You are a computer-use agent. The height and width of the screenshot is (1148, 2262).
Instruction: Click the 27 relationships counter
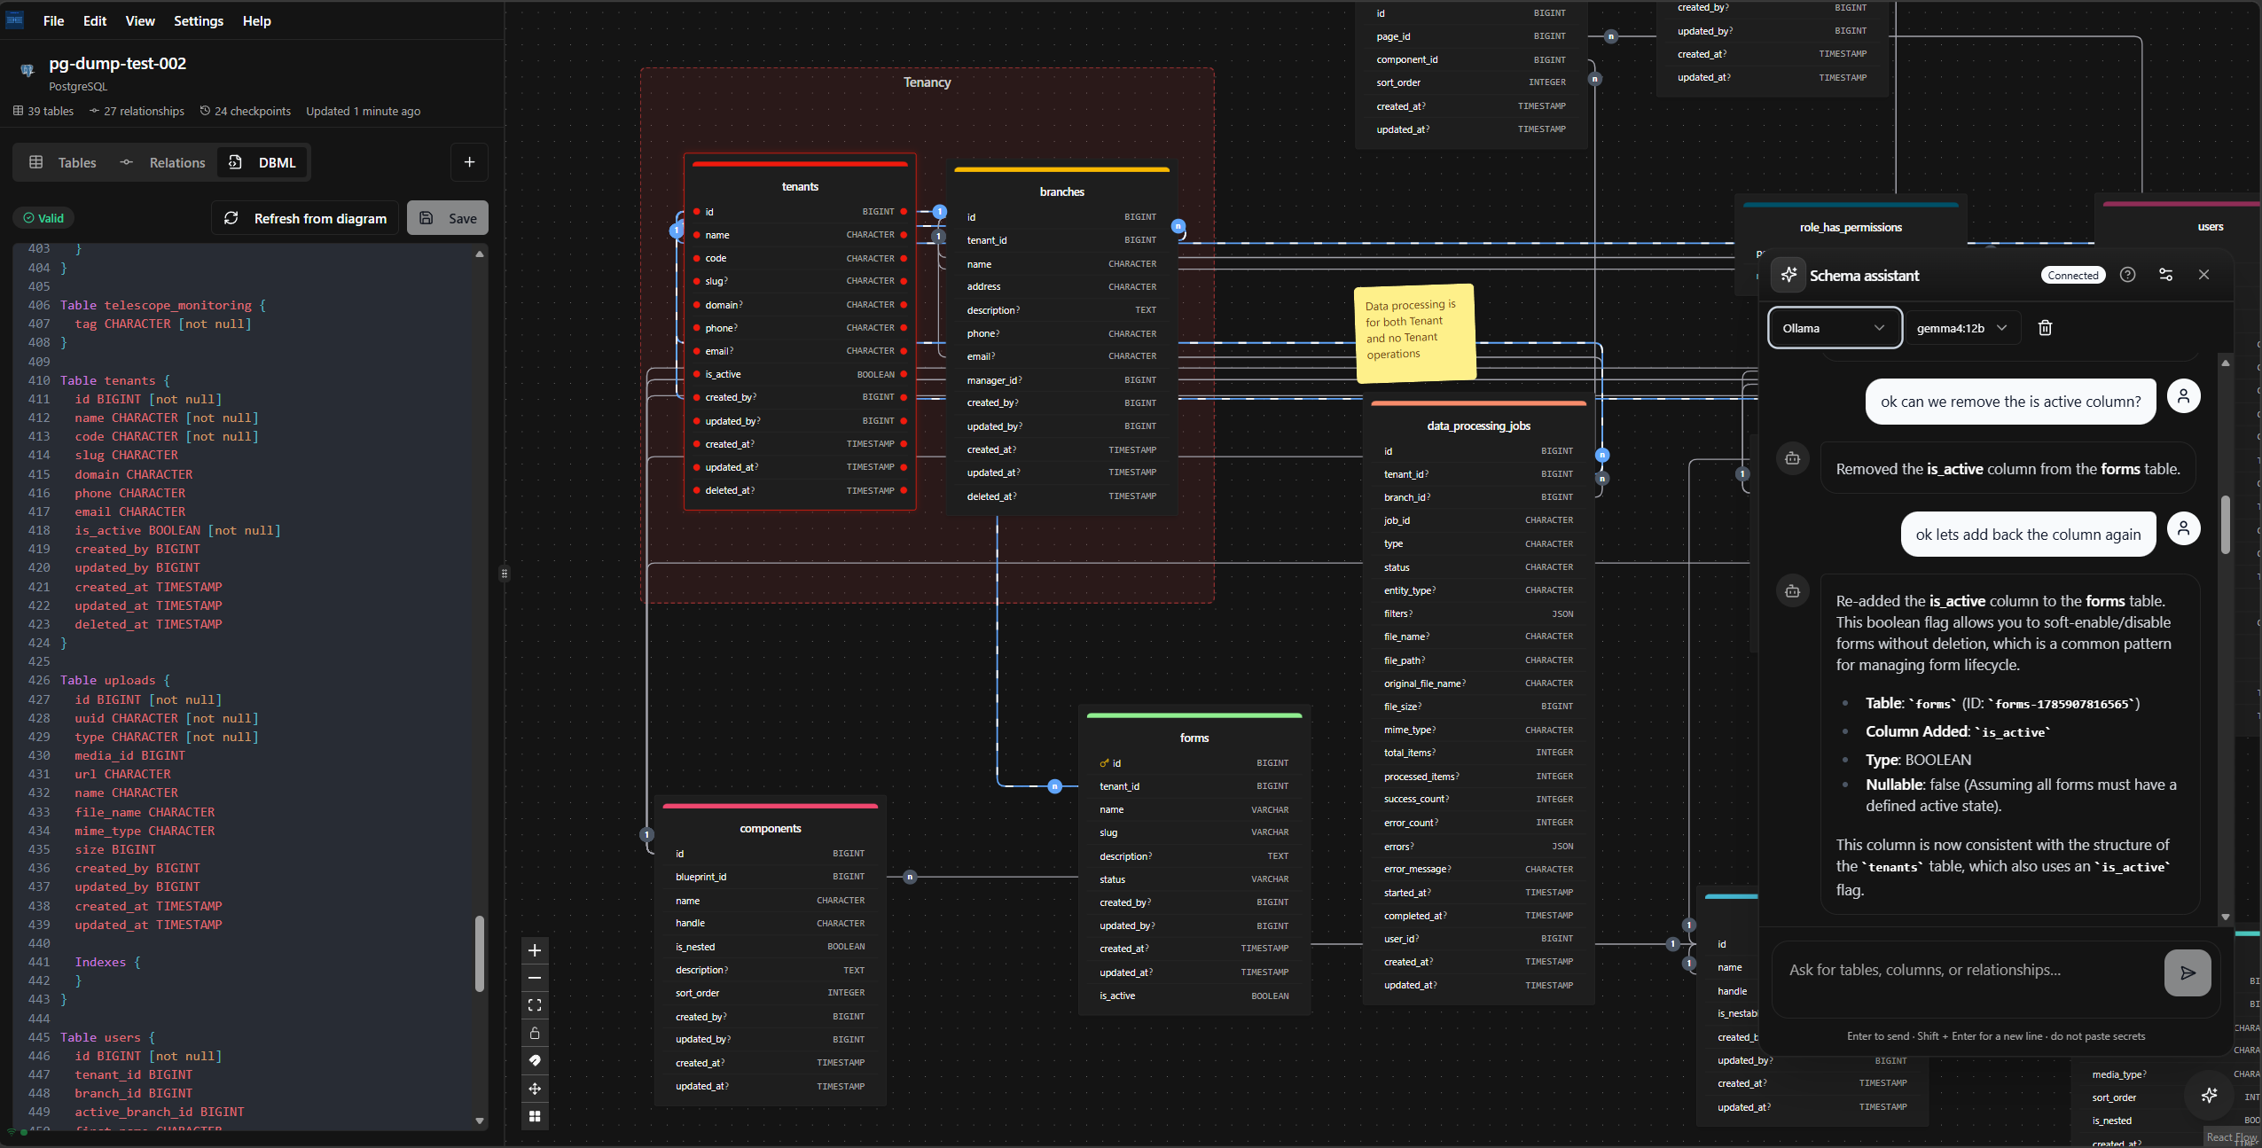click(x=137, y=111)
